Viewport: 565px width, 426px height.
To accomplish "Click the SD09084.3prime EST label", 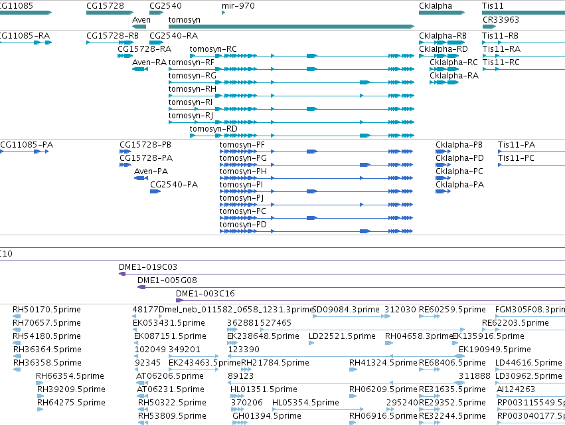I will click(x=347, y=310).
